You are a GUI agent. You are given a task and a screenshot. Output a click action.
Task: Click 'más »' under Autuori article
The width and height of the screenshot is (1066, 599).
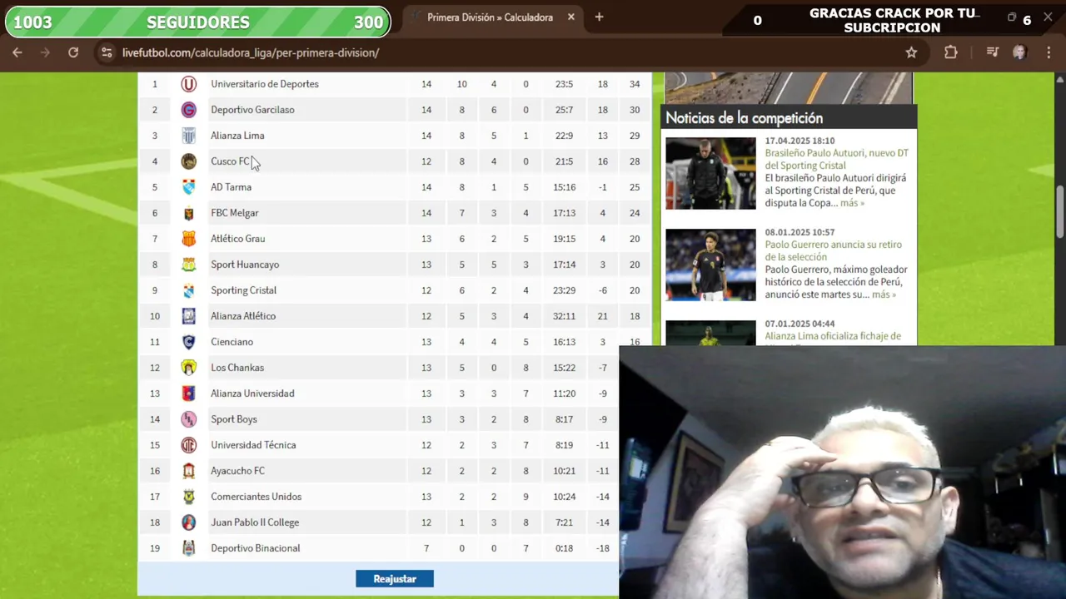click(x=852, y=203)
